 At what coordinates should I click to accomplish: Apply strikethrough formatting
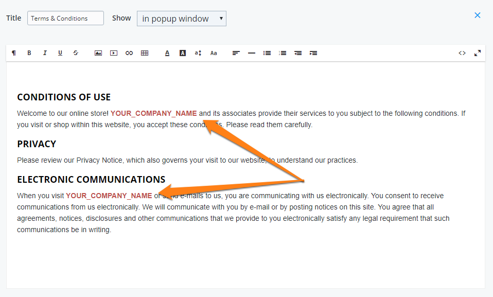click(76, 53)
